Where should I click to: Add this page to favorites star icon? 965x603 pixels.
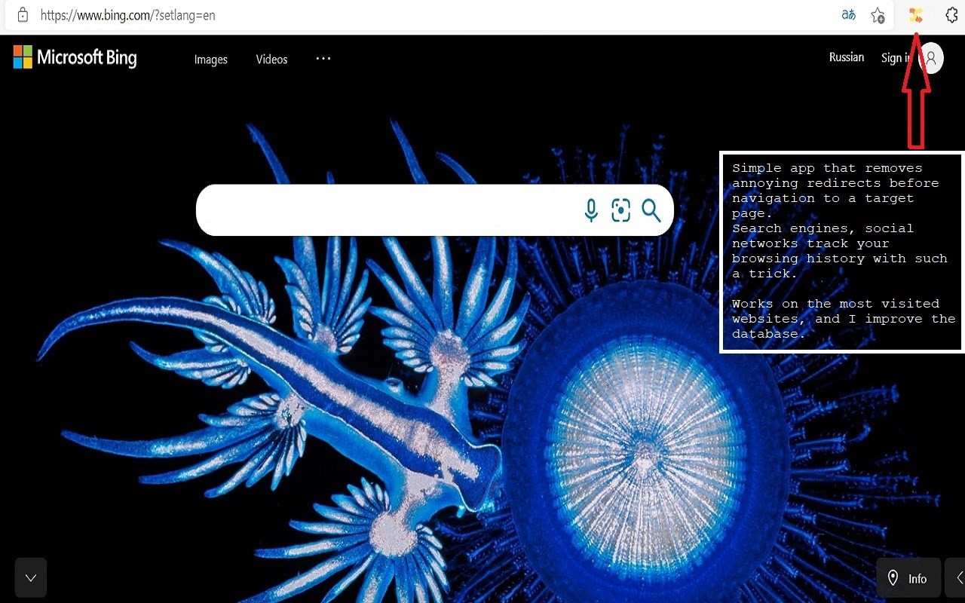click(878, 15)
